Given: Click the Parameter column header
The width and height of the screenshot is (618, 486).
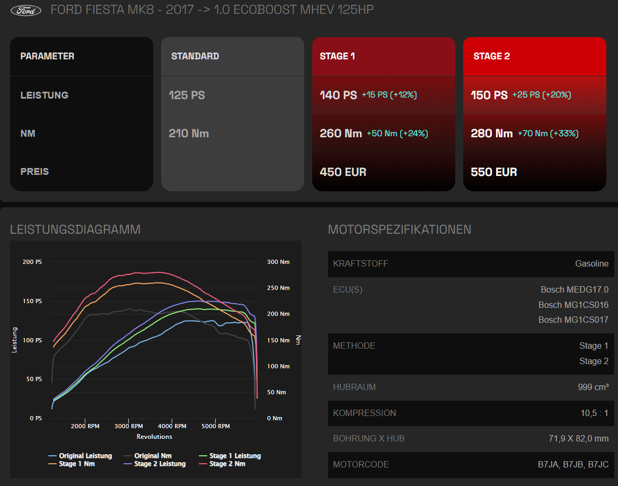Looking at the screenshot, I should pyautogui.click(x=82, y=56).
